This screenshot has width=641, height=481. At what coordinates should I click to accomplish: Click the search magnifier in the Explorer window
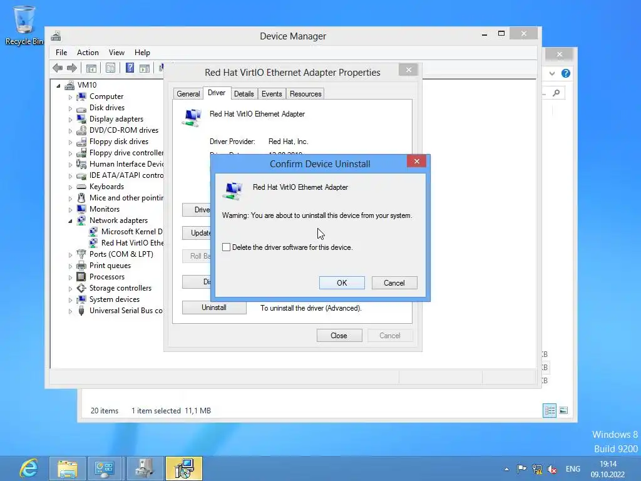[556, 93]
